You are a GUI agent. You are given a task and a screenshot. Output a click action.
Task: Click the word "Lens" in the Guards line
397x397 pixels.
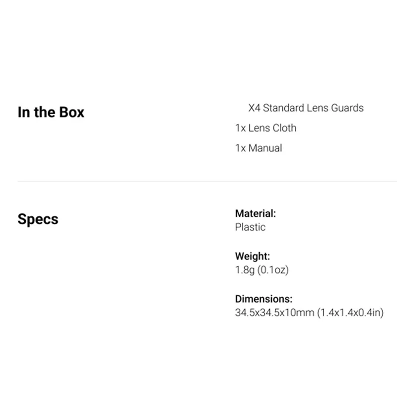click(x=315, y=108)
